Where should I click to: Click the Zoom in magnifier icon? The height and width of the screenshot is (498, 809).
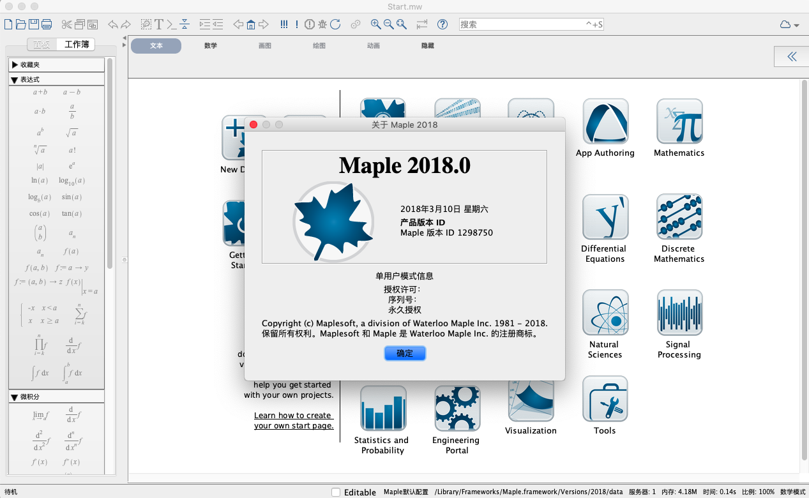pos(375,24)
